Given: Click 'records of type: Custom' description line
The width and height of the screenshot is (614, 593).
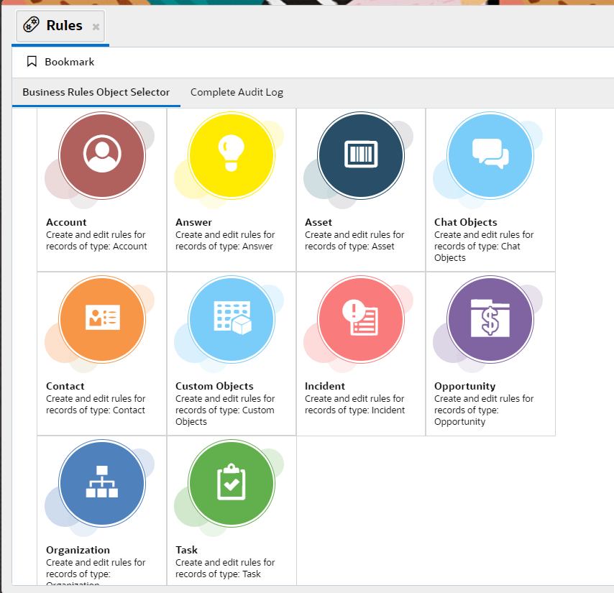Looking at the screenshot, I should [x=225, y=410].
